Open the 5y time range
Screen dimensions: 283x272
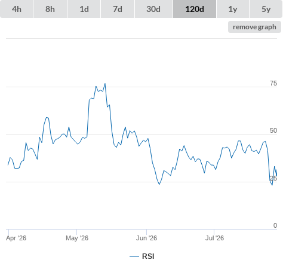tap(266, 9)
